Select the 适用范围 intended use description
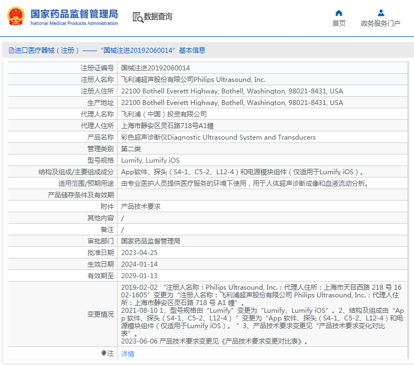 [x=245, y=184]
